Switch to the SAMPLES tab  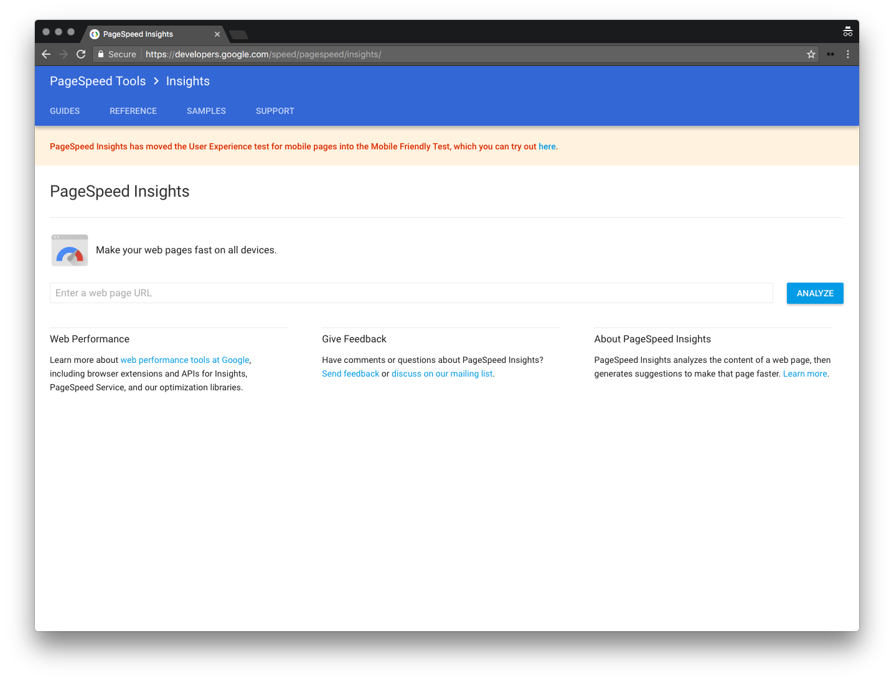[206, 111]
